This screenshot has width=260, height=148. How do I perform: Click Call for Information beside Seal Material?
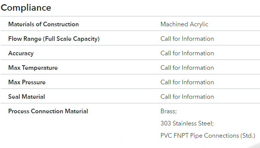[x=187, y=97]
